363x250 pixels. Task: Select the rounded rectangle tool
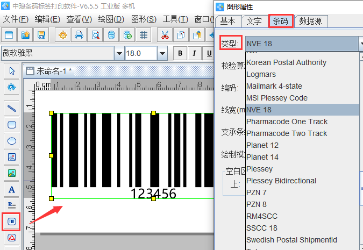coord(12,125)
